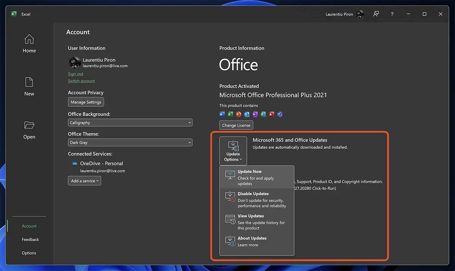This screenshot has height=271, width=455.
Task: Click the "Account" page heading
Action: [78, 32]
